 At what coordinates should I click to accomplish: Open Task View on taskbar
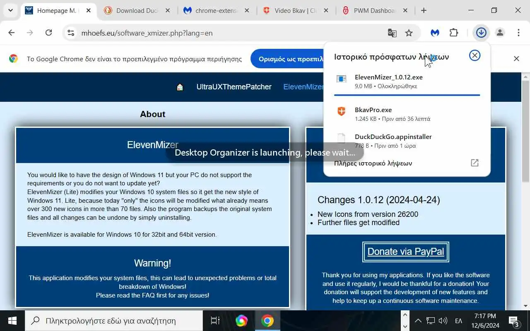click(215, 321)
